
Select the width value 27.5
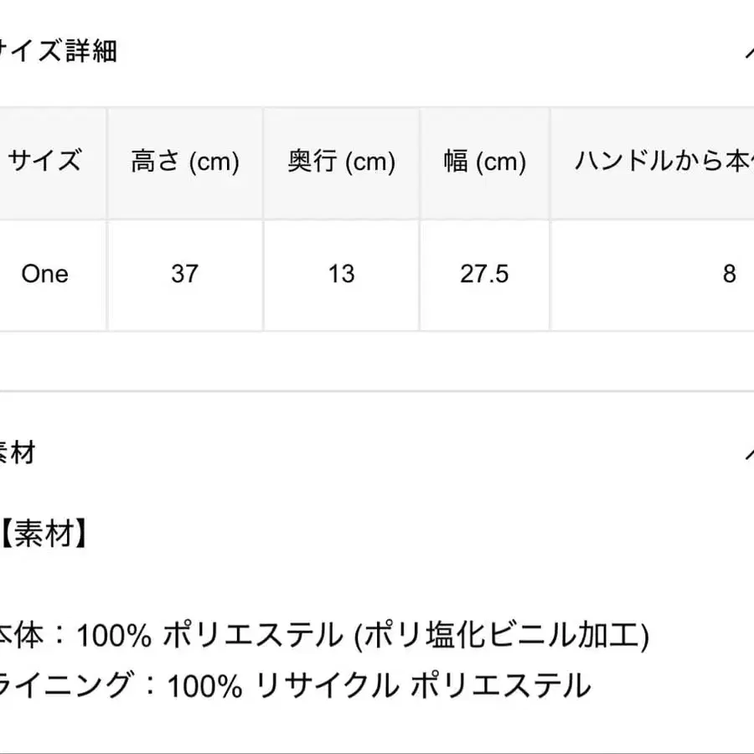[485, 274]
